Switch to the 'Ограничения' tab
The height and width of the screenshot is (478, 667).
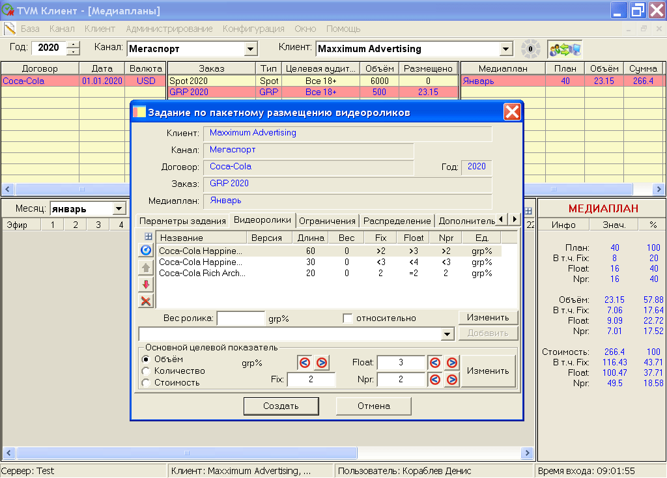[328, 221]
